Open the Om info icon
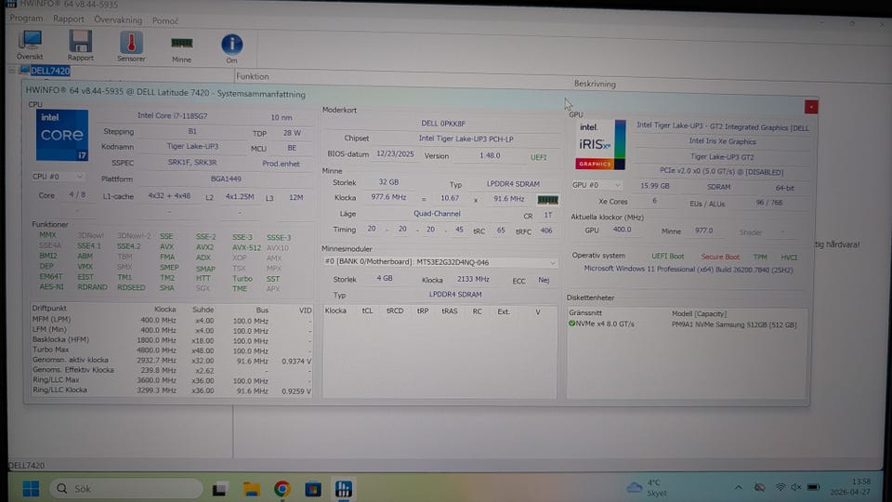Viewport: 892px width, 502px height. click(231, 47)
